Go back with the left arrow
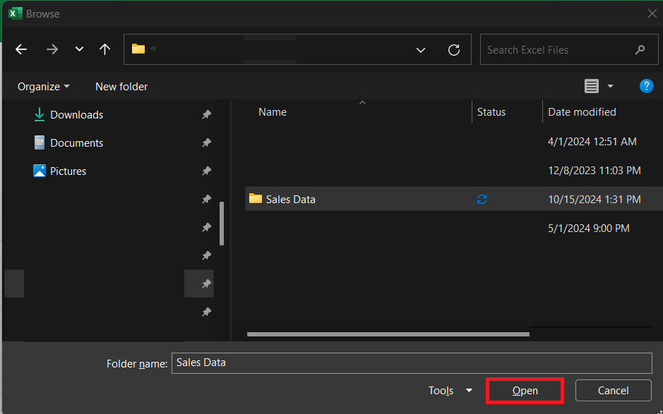 (21, 50)
